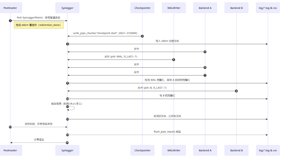Click the flush_pipe_input() message label
Viewport: 283px width, 163px height.
point(167,131)
